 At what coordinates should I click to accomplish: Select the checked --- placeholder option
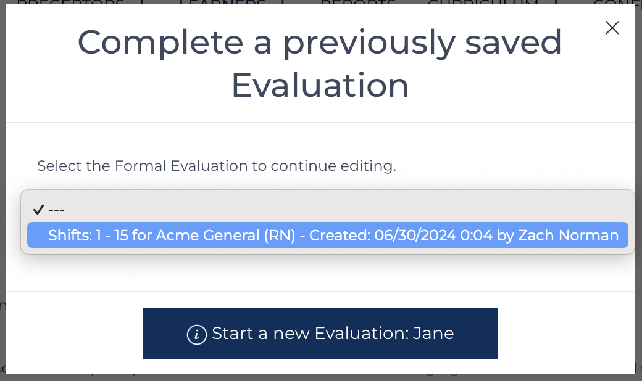pyautogui.click(x=56, y=210)
